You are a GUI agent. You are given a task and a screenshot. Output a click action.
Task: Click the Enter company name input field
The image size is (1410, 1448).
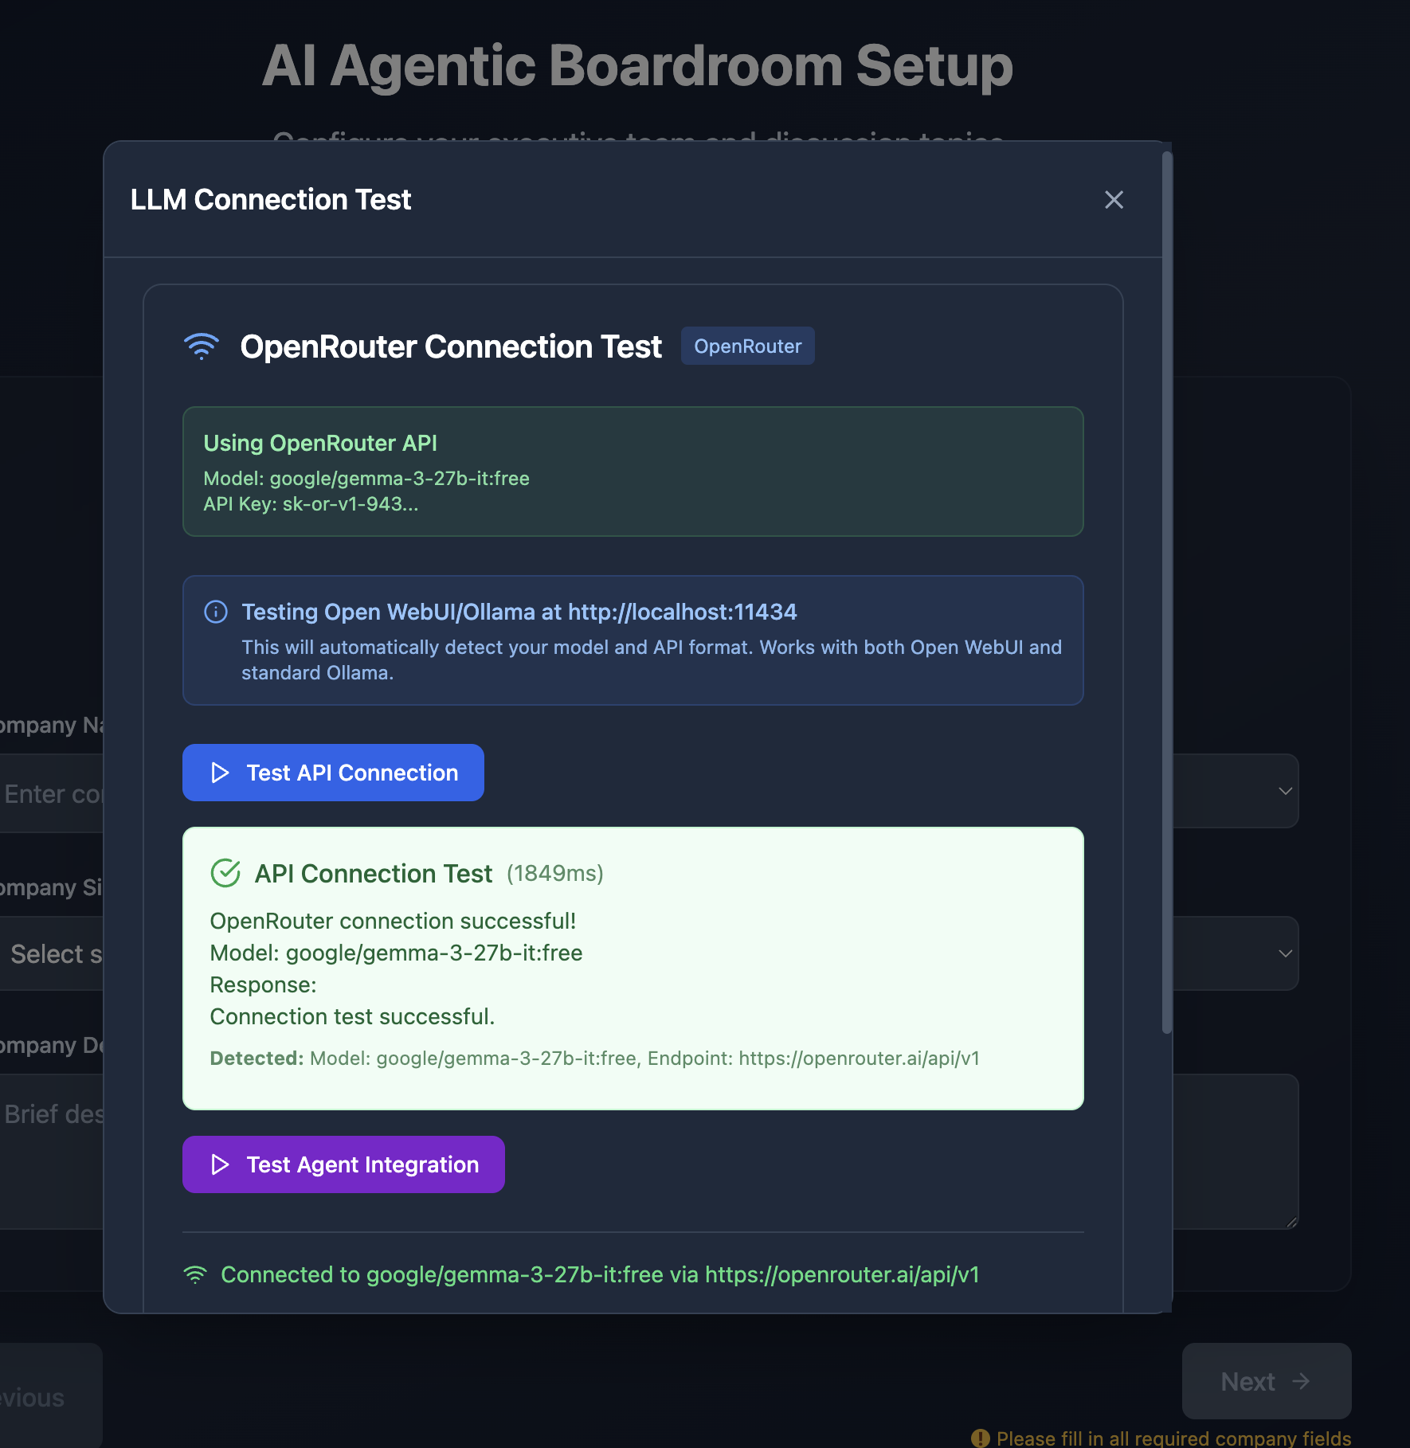click(x=52, y=794)
